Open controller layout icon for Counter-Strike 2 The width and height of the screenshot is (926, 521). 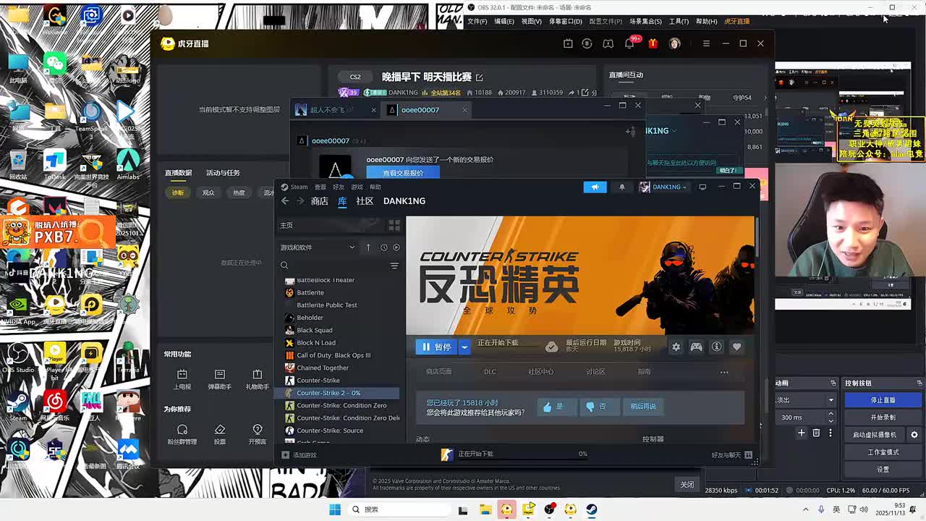[x=696, y=347]
